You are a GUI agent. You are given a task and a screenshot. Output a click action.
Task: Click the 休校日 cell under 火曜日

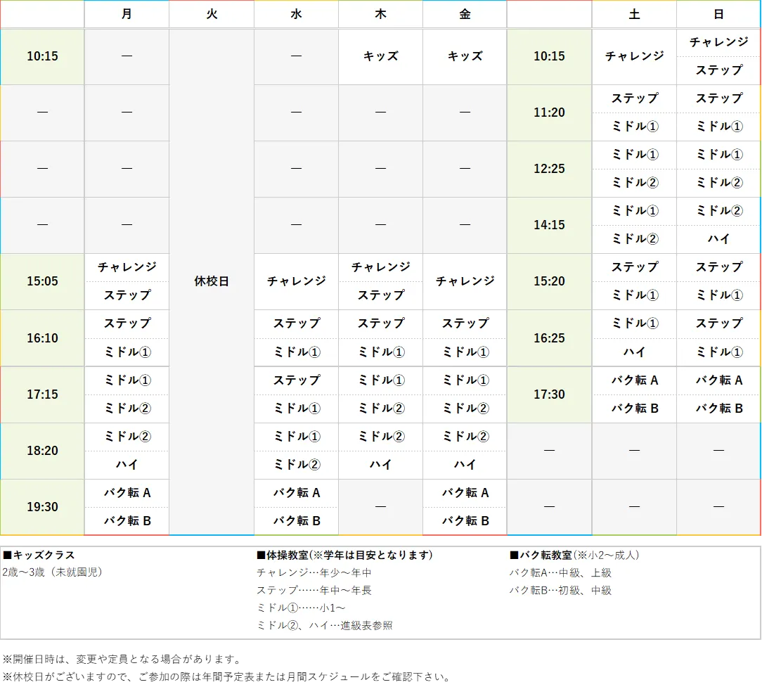[211, 281]
